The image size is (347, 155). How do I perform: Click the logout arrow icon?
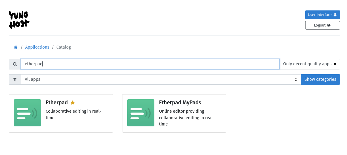pos(329,25)
